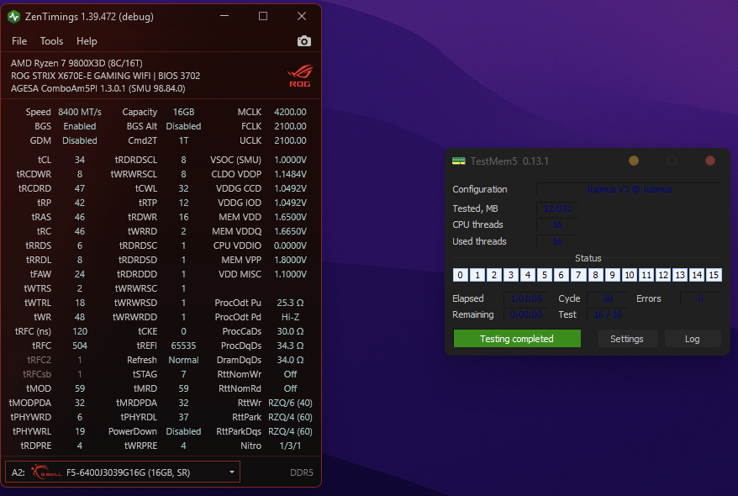The image size is (738, 496).
Task: Click the G.Skill logo in module selector
Action: click(x=46, y=472)
